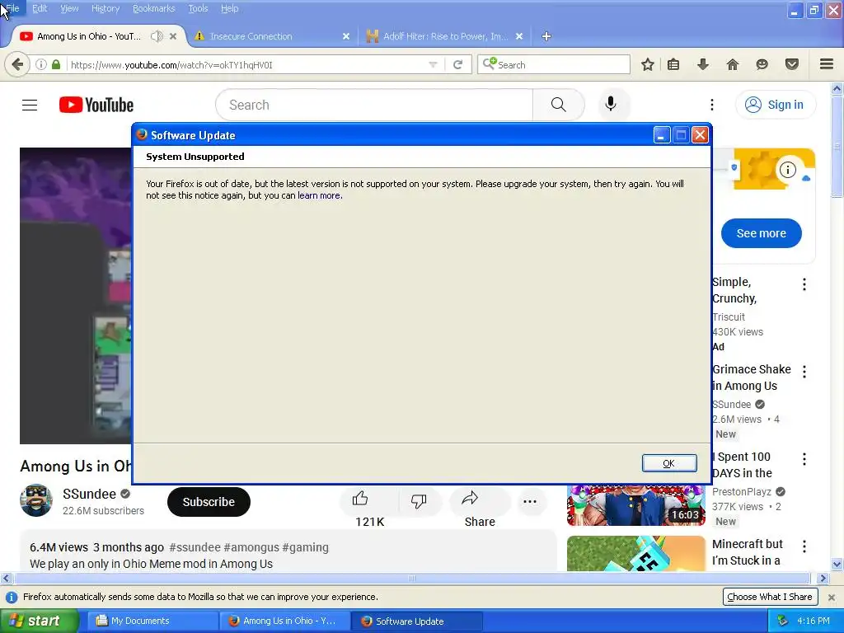Search with voice microphone icon
This screenshot has height=633, width=844.
611,104
